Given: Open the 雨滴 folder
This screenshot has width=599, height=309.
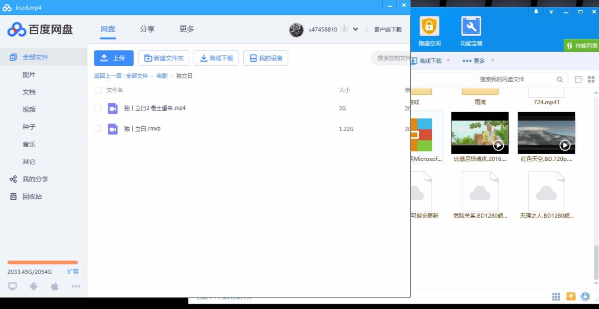Looking at the screenshot, I should [x=480, y=97].
